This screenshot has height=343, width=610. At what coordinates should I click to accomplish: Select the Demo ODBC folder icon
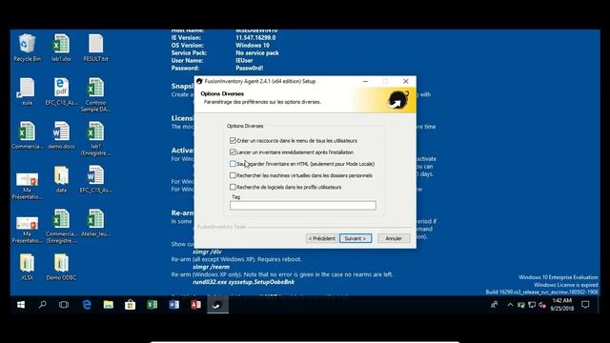[61, 267]
